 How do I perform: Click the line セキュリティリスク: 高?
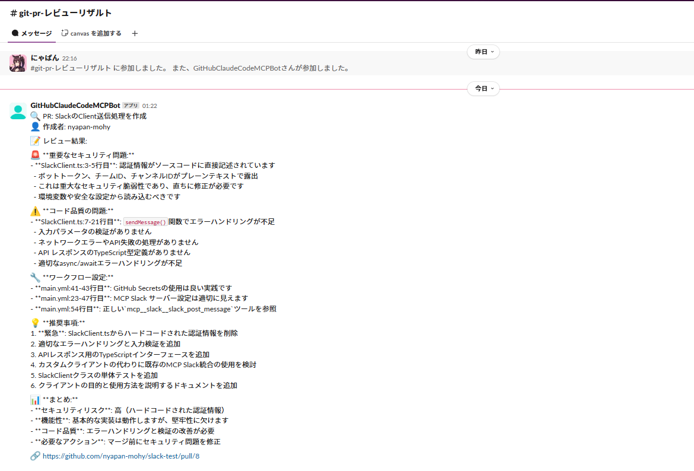[x=129, y=410]
